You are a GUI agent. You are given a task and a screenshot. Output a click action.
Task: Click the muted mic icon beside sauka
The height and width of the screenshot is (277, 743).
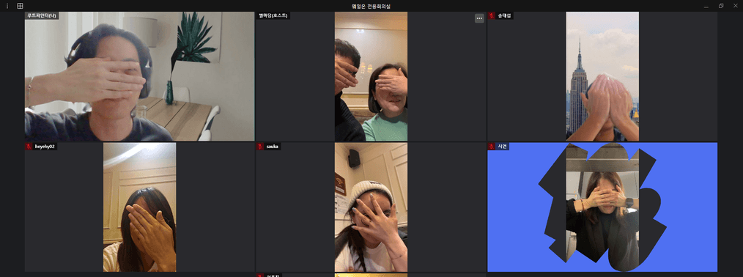click(260, 147)
